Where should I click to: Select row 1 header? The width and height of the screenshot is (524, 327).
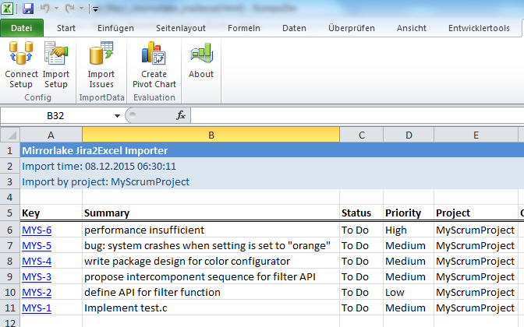10,151
